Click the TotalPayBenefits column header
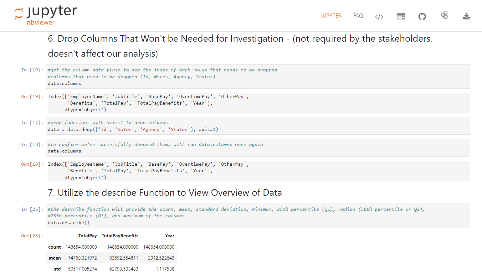Viewport: 482px width, 274px height. pos(120,236)
